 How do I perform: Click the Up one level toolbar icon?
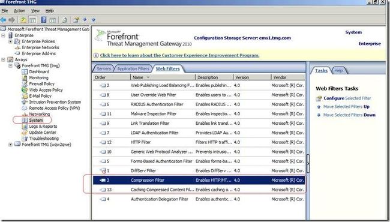(23, 20)
